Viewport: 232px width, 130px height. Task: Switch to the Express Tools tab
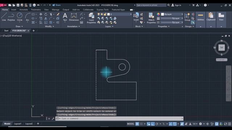click(x=103, y=10)
